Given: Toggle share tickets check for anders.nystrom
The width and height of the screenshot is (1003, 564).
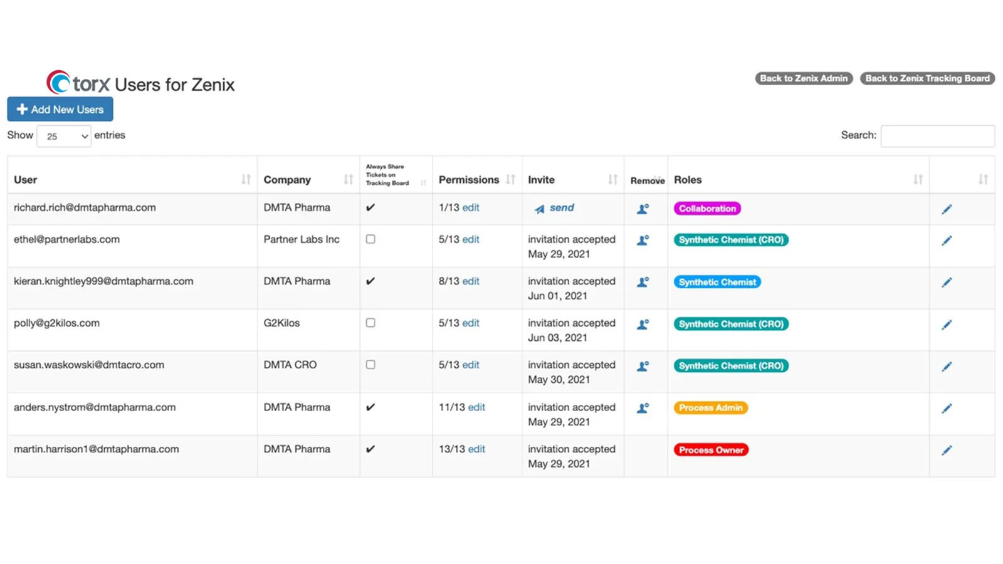Looking at the screenshot, I should 370,407.
